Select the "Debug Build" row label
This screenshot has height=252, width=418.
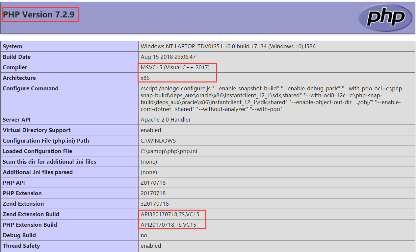(19, 235)
